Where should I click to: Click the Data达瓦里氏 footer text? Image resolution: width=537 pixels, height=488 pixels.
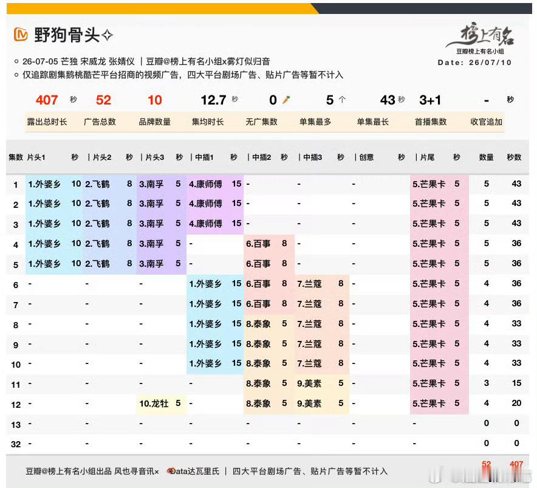click(x=195, y=472)
